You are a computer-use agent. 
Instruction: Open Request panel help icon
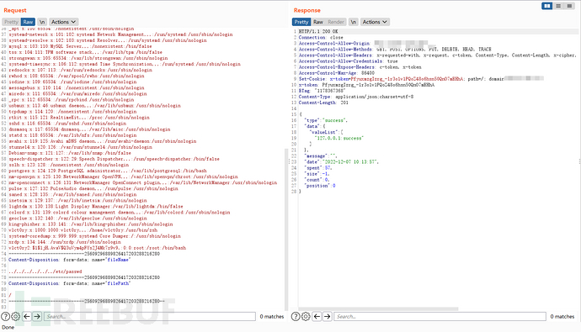point(5,317)
